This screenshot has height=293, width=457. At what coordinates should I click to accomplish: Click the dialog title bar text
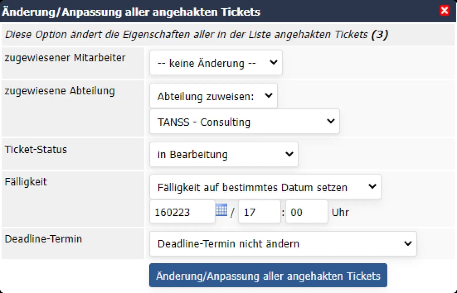(131, 12)
